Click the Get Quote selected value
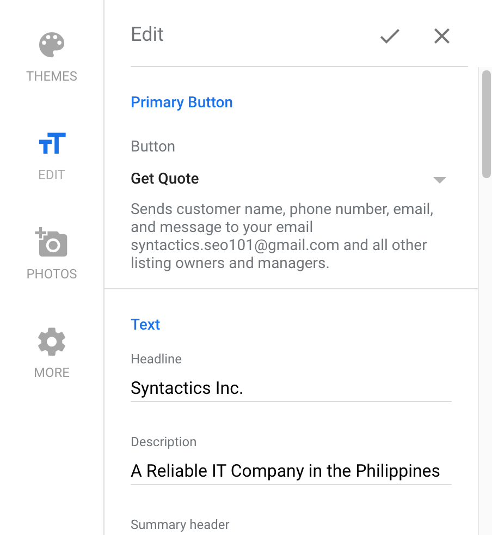492x535 pixels. click(165, 179)
